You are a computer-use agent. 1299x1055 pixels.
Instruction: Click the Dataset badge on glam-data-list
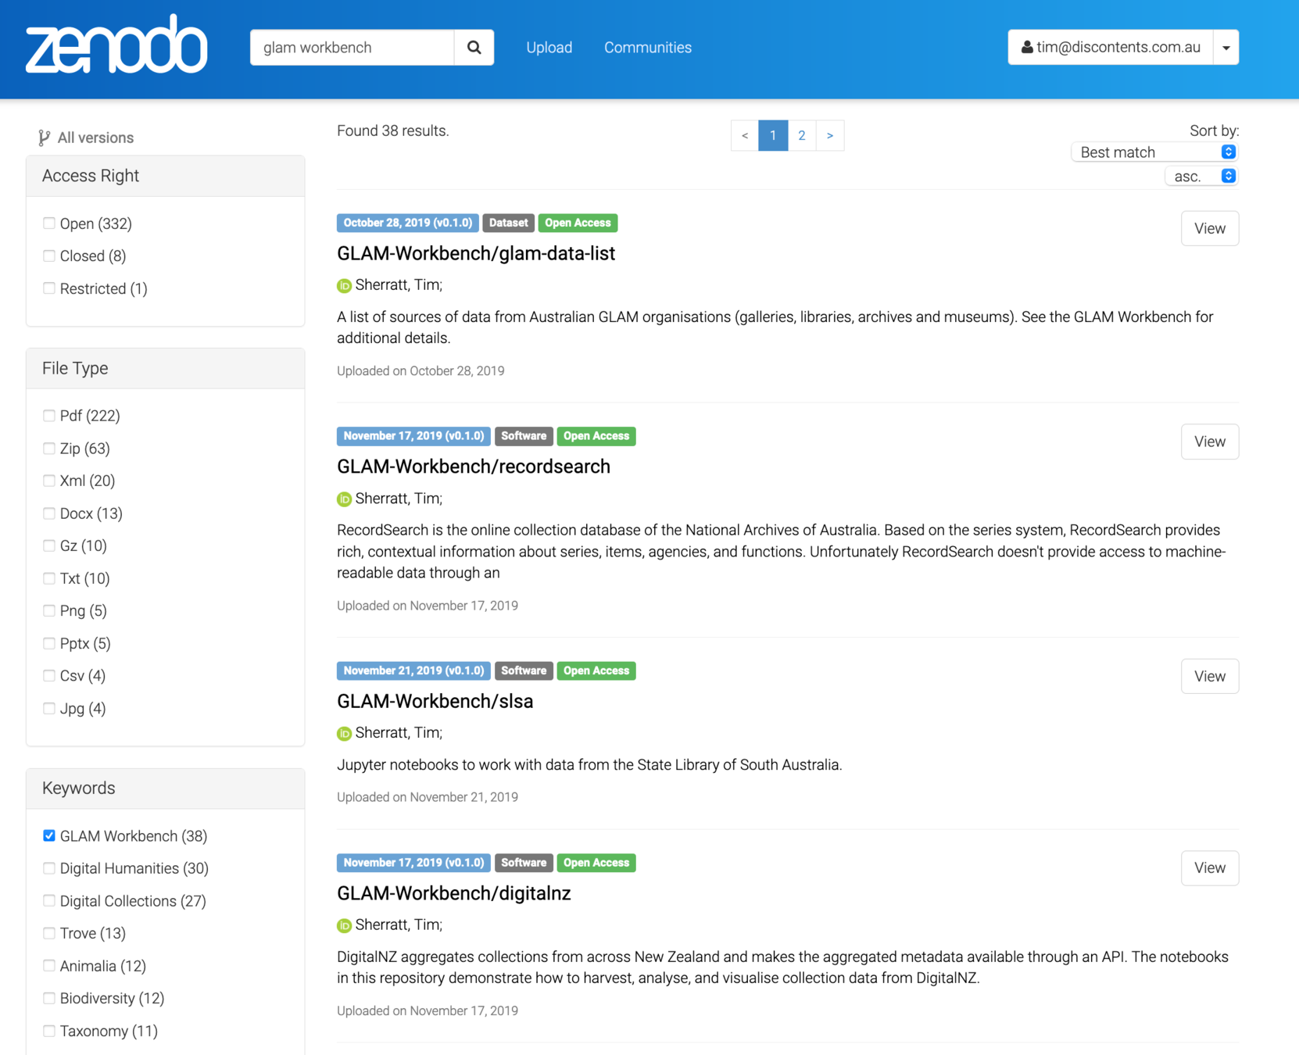[508, 224]
